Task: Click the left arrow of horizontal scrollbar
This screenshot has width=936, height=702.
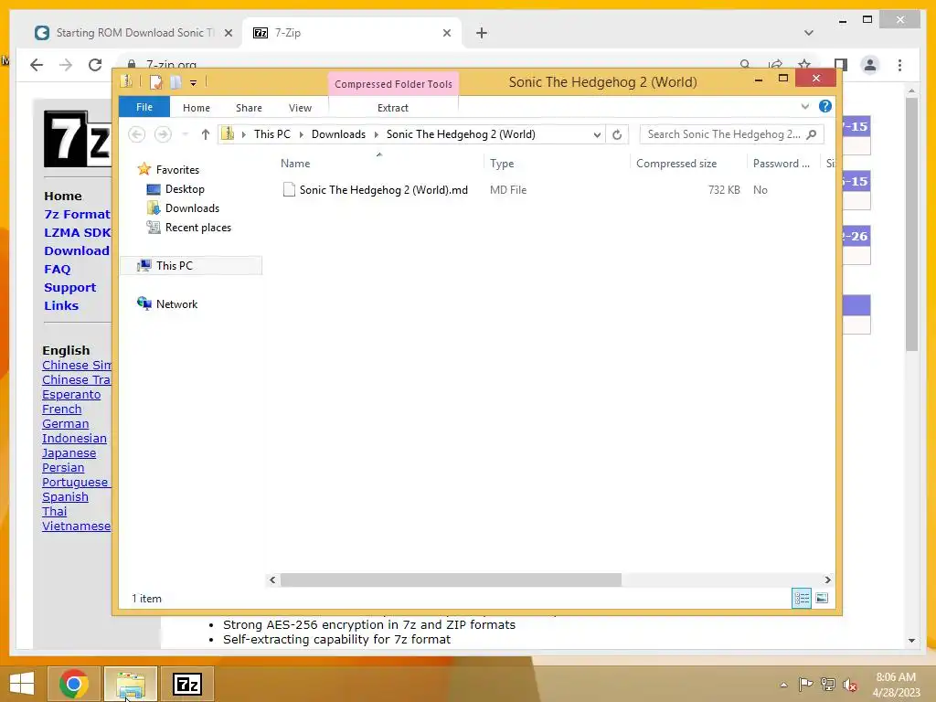Action: tap(272, 580)
